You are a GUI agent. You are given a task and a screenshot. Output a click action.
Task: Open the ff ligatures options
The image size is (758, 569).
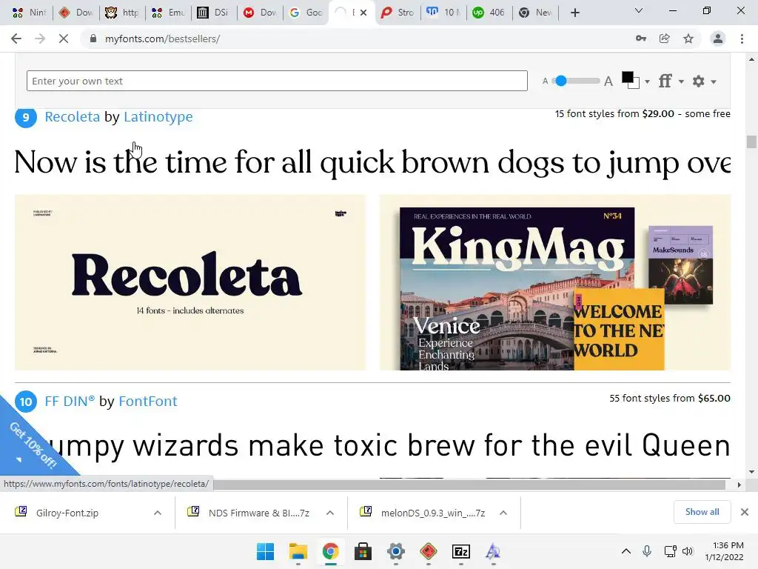(x=665, y=81)
